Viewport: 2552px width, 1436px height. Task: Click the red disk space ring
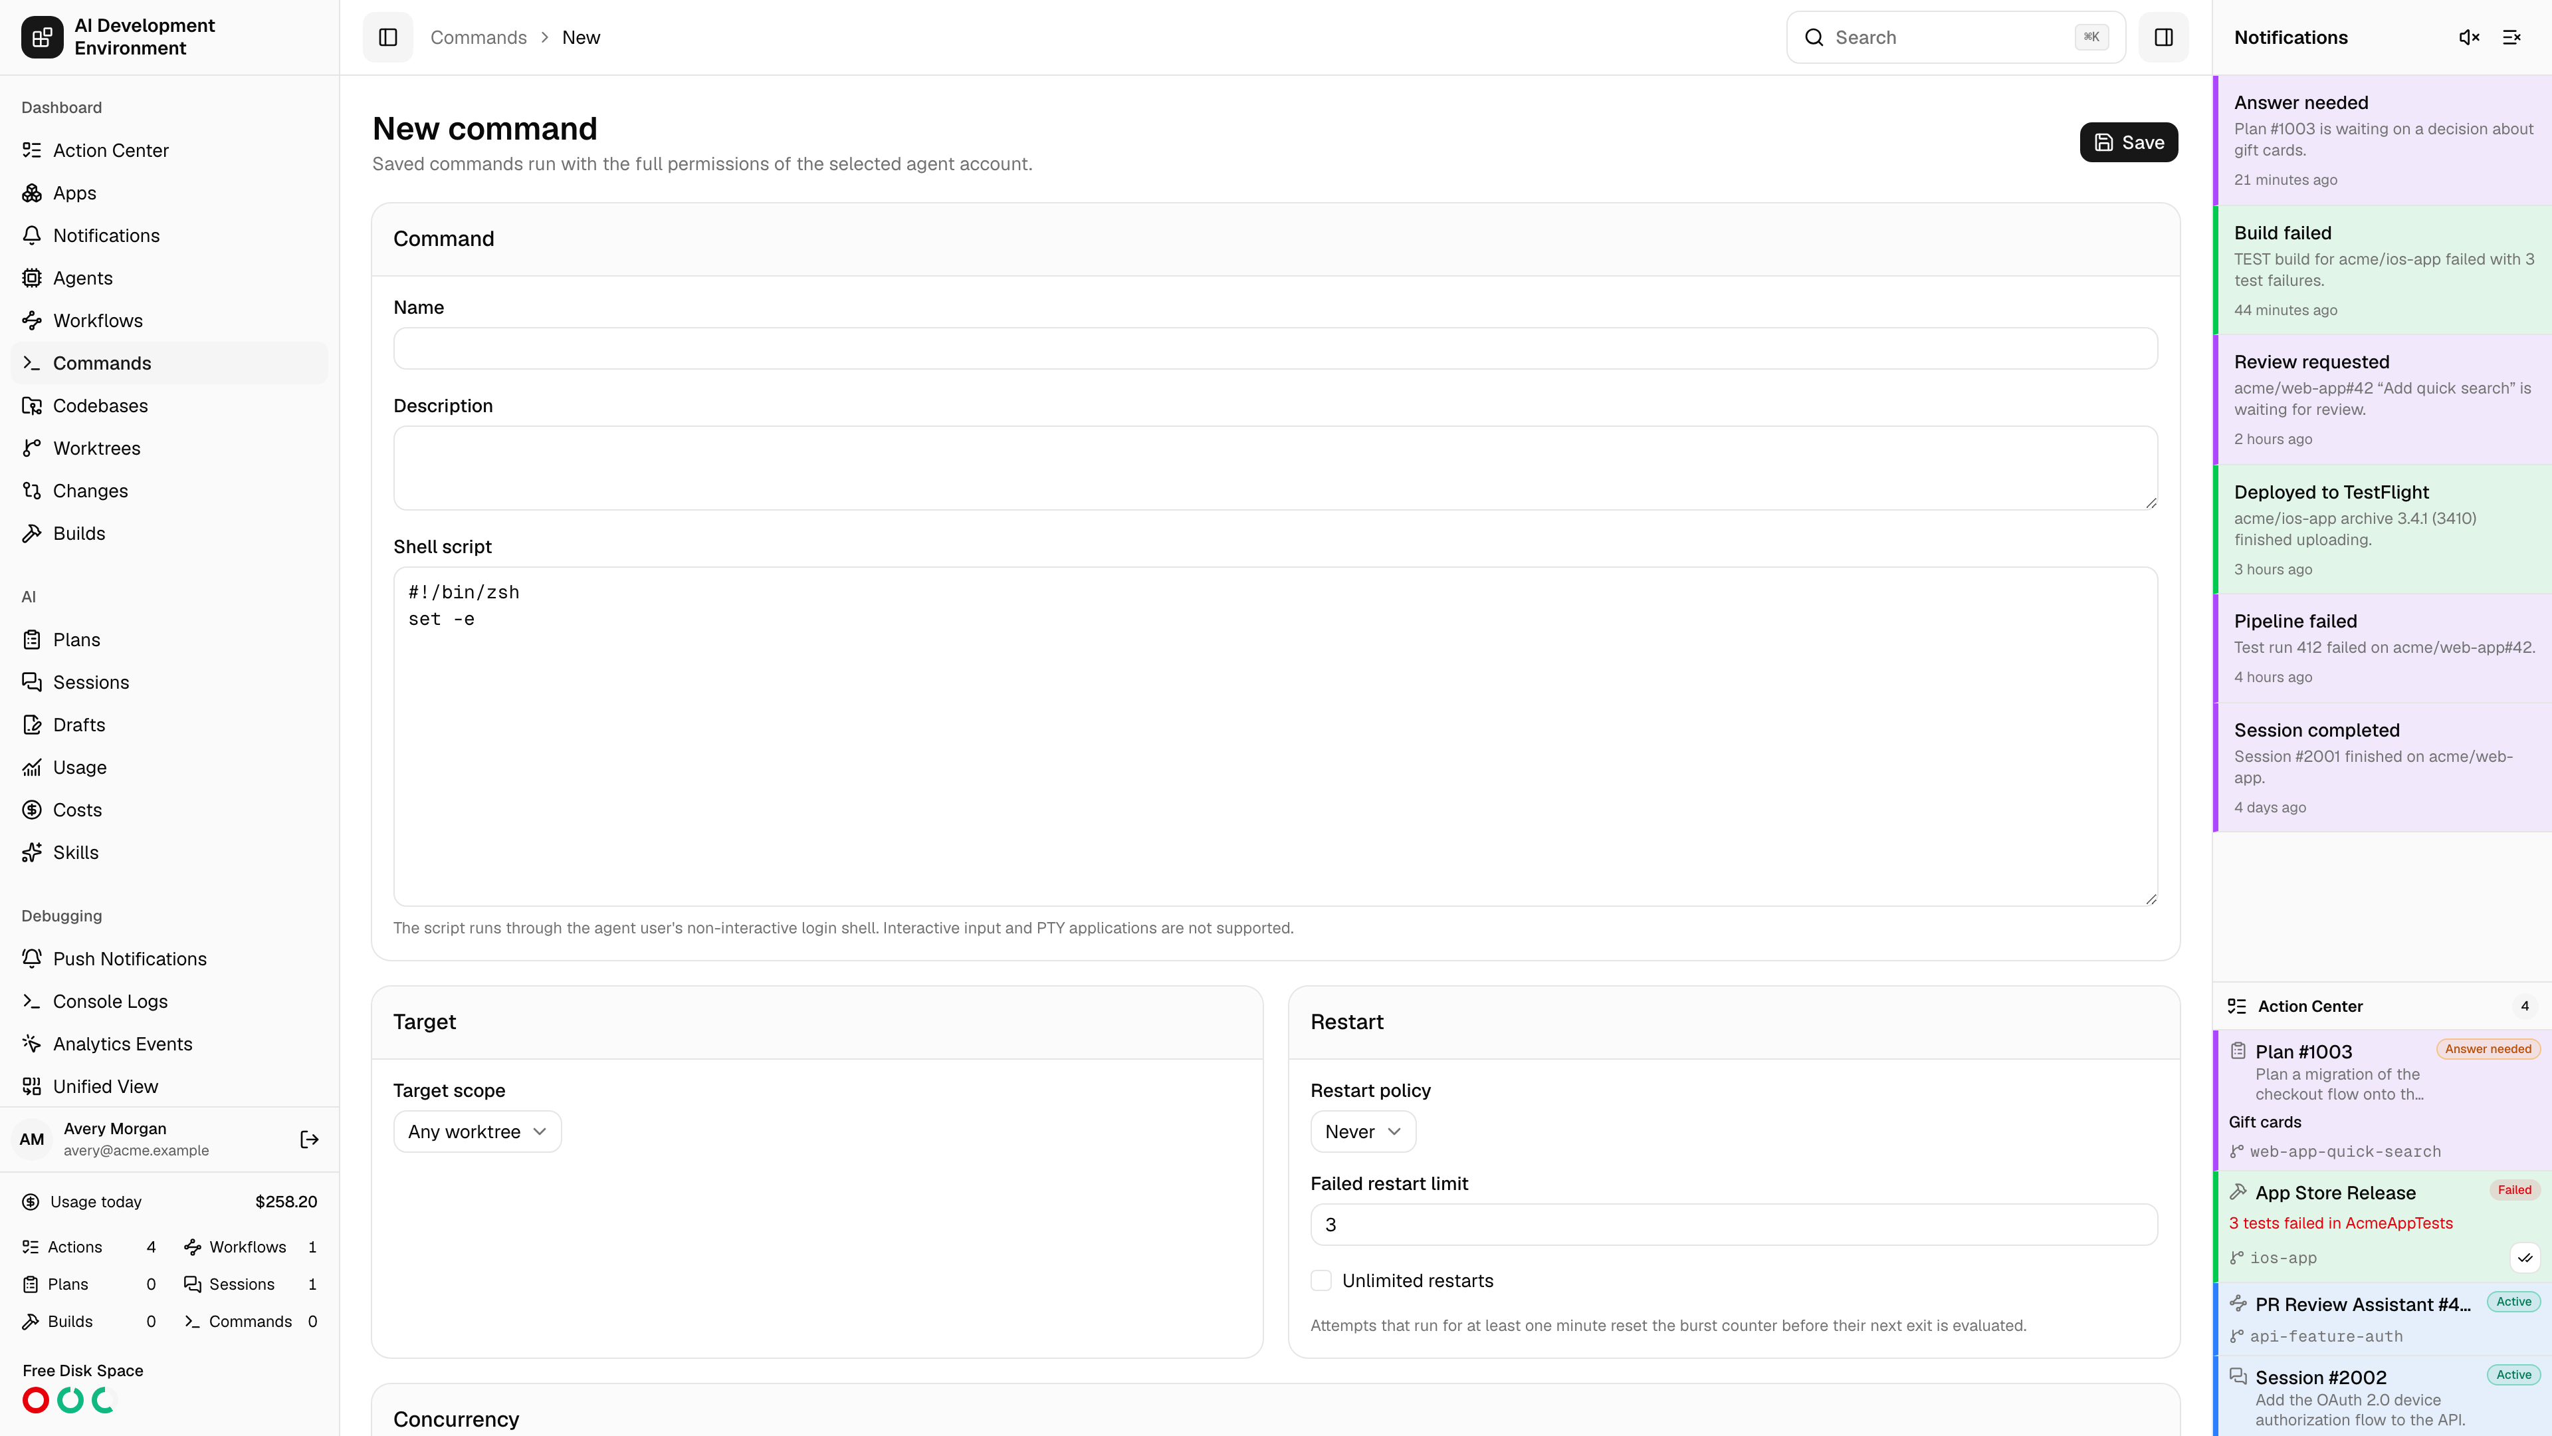click(x=36, y=1400)
